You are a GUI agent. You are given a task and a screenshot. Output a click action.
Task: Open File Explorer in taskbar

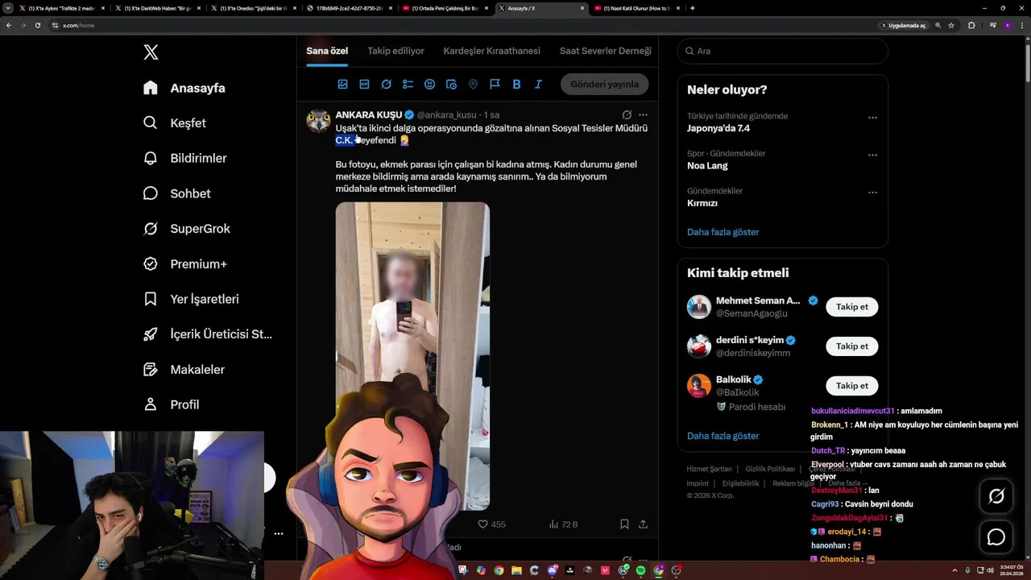point(516,570)
